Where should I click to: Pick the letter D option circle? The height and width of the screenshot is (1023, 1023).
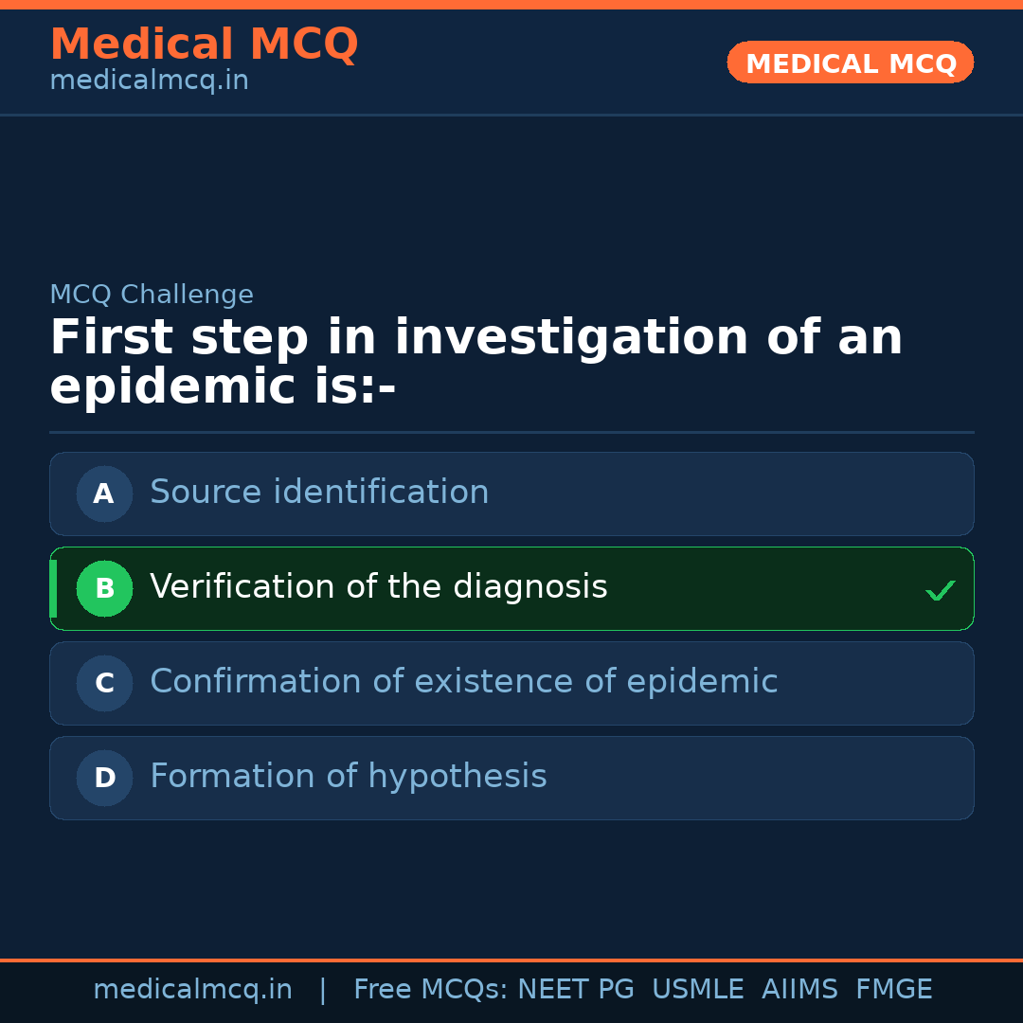(x=104, y=778)
